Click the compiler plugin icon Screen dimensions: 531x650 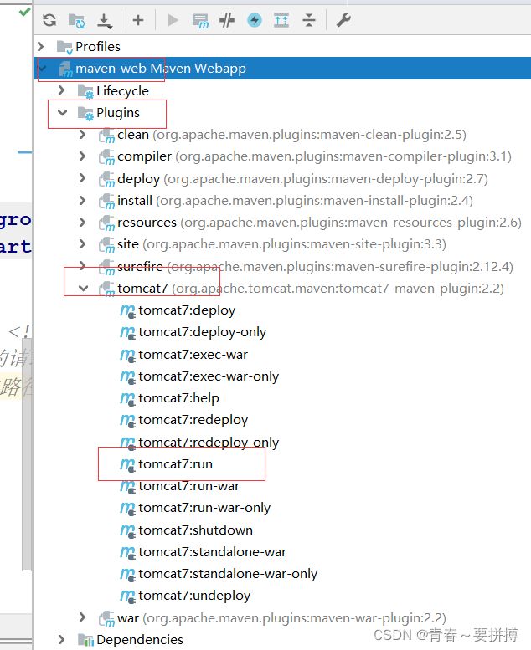[x=106, y=157]
